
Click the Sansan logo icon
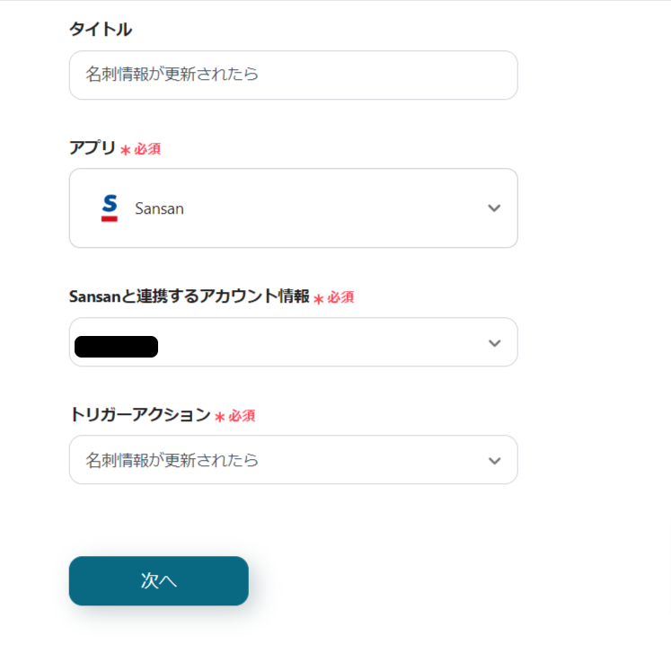[110, 208]
